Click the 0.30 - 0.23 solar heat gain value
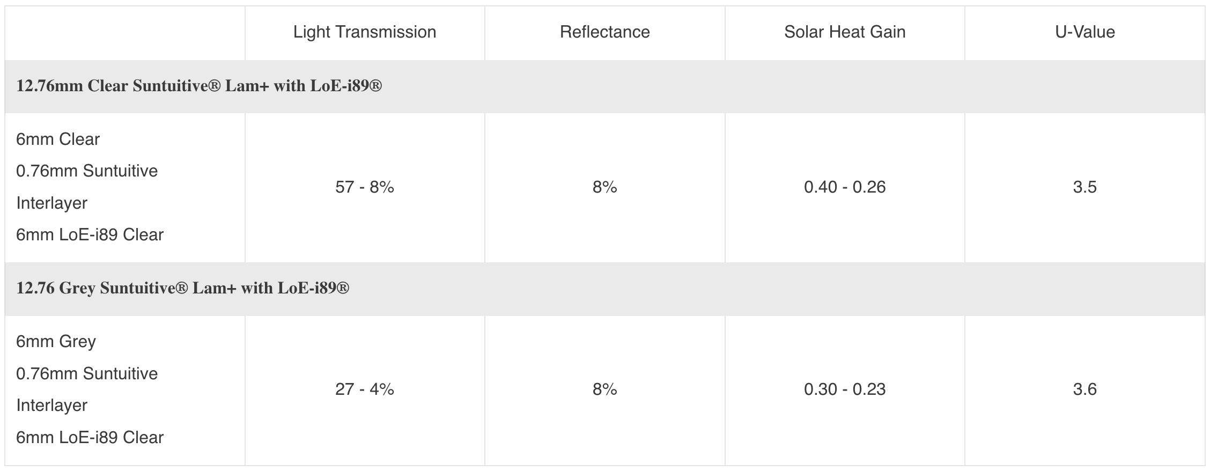 845,389
